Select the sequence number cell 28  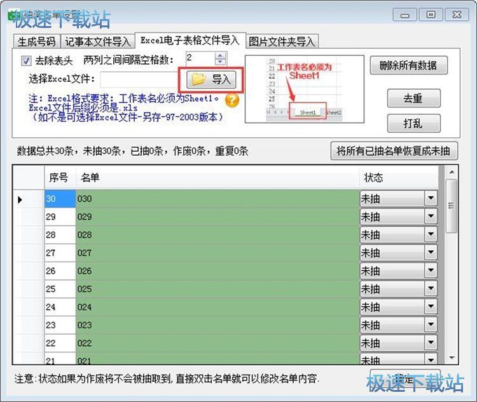point(60,234)
